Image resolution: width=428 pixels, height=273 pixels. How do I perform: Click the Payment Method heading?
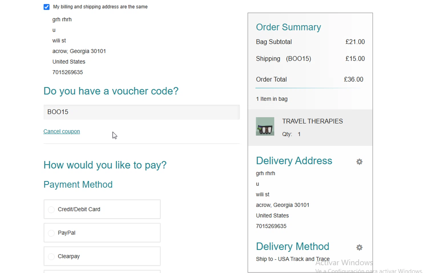pos(78,185)
